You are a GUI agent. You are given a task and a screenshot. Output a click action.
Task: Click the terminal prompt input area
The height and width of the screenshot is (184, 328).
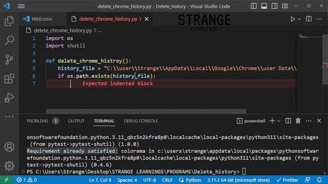(244, 172)
